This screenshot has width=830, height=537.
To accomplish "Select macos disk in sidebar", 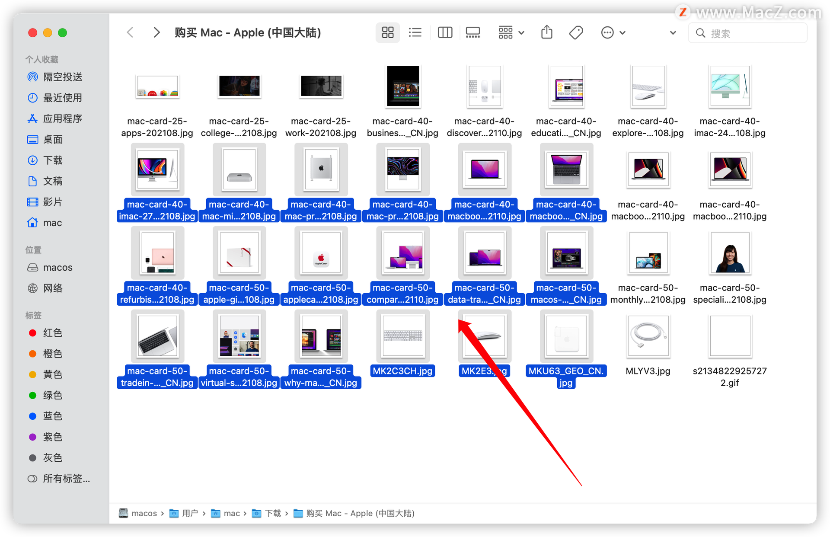I will coord(50,267).
